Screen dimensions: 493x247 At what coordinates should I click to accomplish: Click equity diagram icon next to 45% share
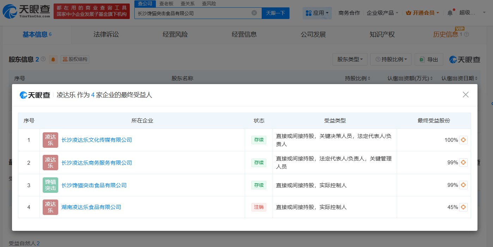coord(463,207)
